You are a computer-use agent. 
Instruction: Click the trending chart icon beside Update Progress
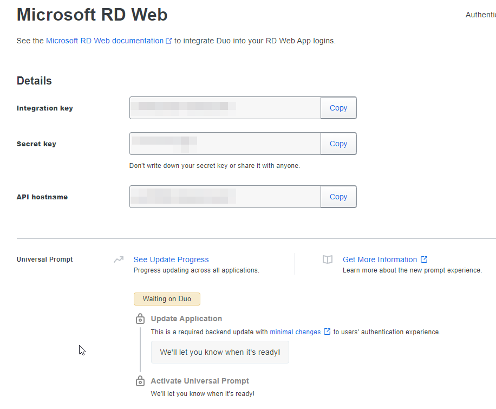coord(119,259)
